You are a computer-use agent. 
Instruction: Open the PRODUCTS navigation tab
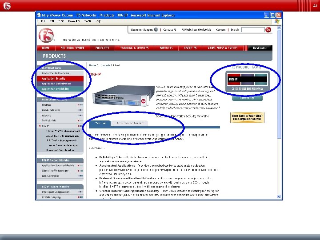pyautogui.click(x=102, y=48)
